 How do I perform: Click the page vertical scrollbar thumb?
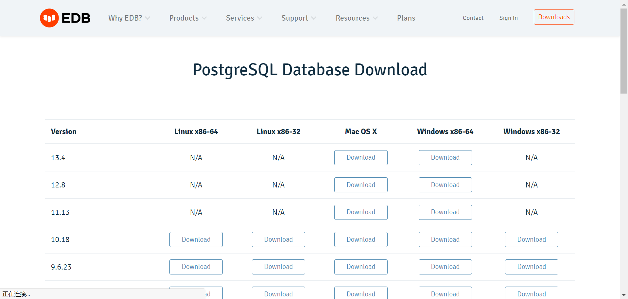[624, 51]
